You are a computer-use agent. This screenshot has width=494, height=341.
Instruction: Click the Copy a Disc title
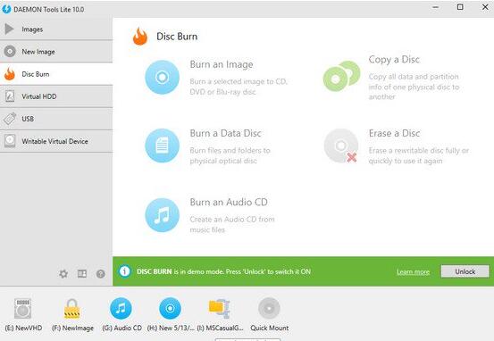pos(394,60)
